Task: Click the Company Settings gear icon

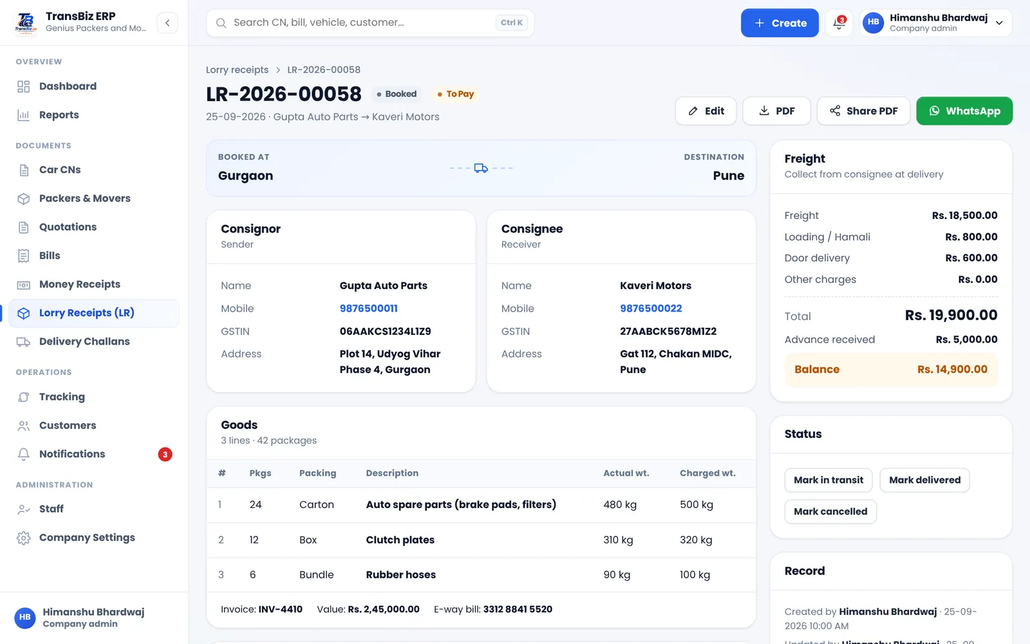Action: pyautogui.click(x=24, y=538)
